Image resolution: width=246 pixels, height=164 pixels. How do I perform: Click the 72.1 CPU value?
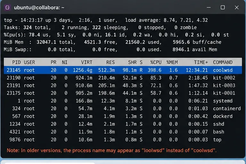[156, 86]
